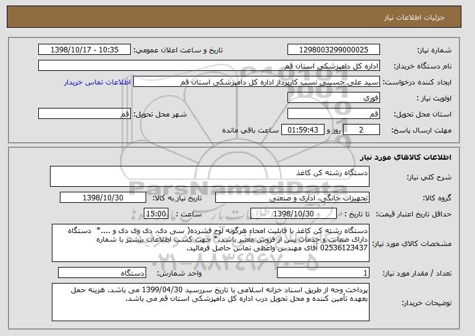Click the مشخصات کالای مورد نیاز label
Screen dimensions: 475x336
[411, 244]
